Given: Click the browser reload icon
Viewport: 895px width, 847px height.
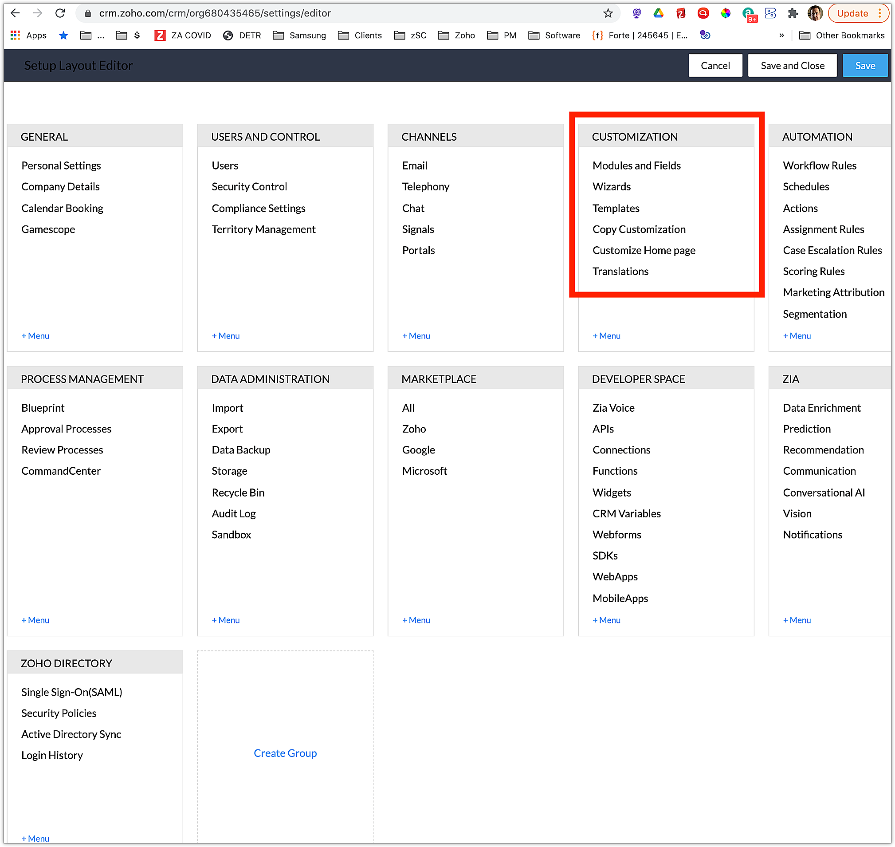Looking at the screenshot, I should click(x=60, y=13).
